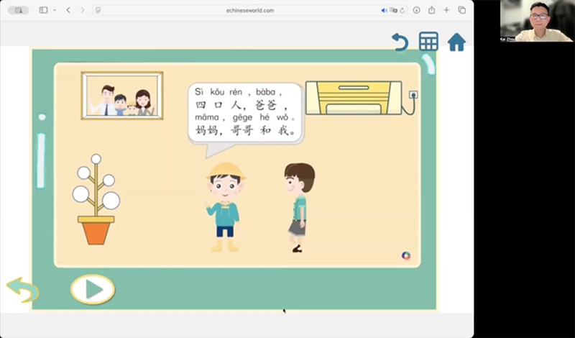Reload the page with the refresh icon
The image size is (575, 338).
(401, 10)
